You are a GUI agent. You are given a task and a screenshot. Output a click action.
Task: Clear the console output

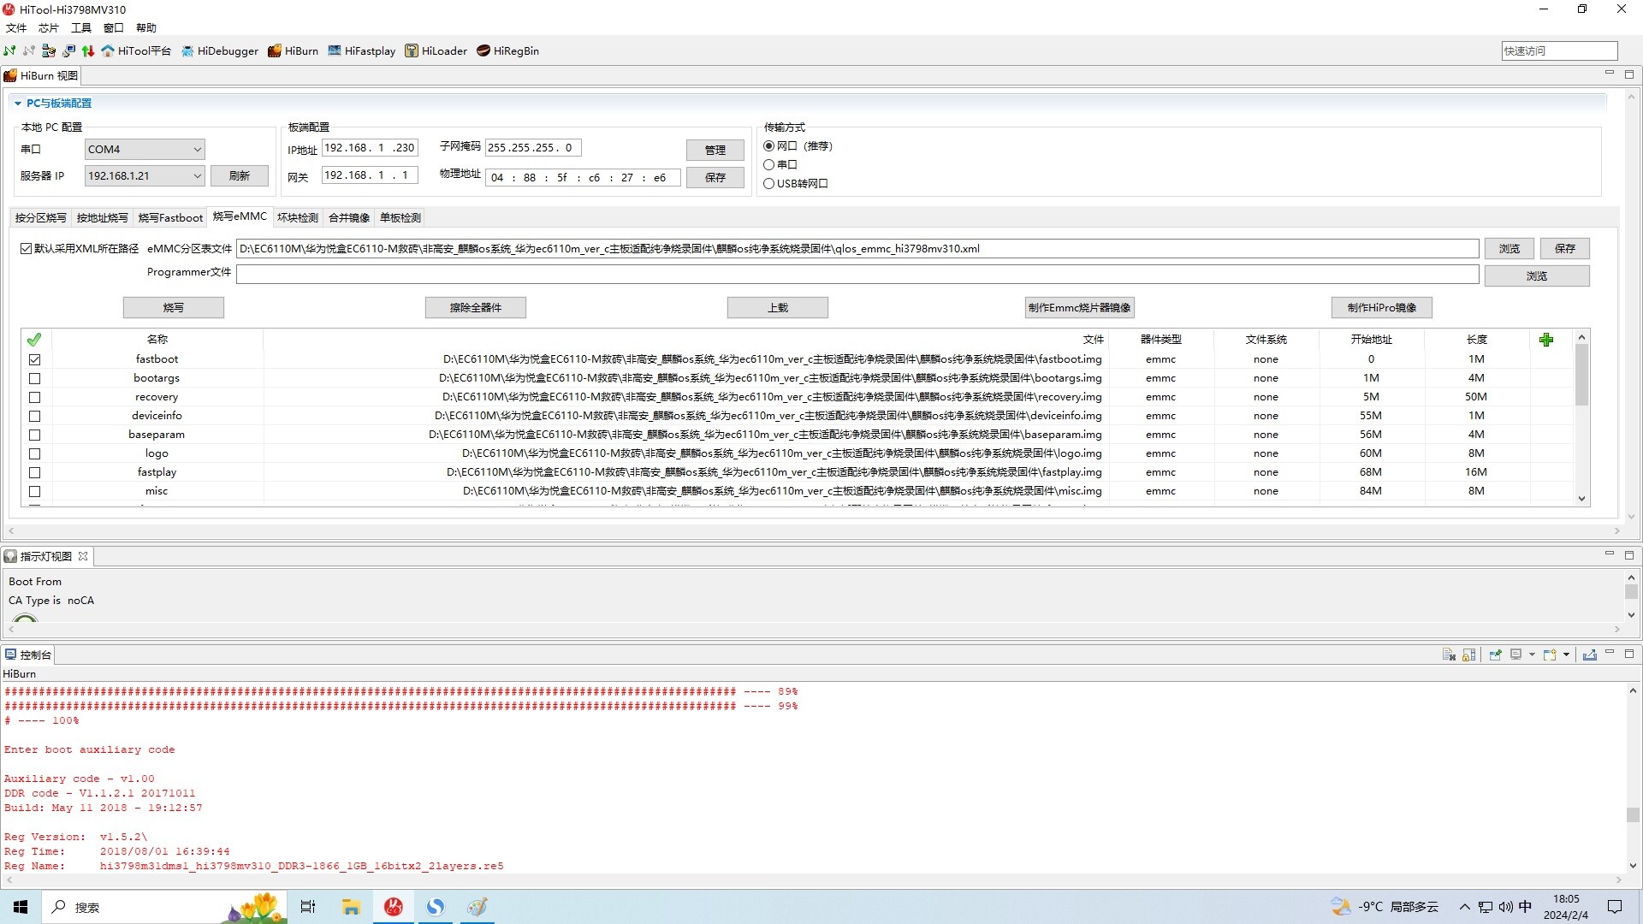[x=1449, y=654]
